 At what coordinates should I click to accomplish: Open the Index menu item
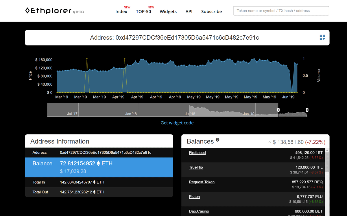(x=121, y=12)
